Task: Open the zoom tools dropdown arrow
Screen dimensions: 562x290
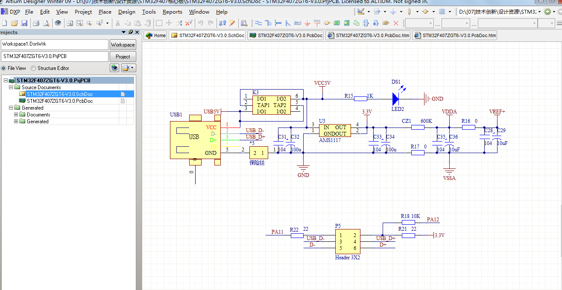Action: pos(107,23)
